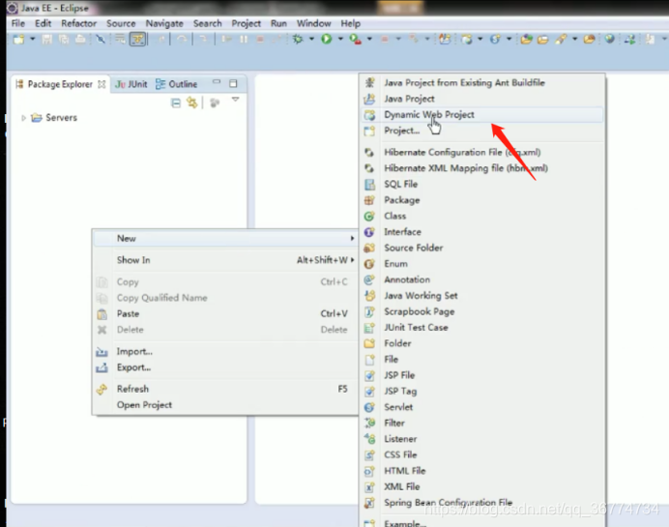Open the Project menu
The image size is (669, 527).
[247, 23]
